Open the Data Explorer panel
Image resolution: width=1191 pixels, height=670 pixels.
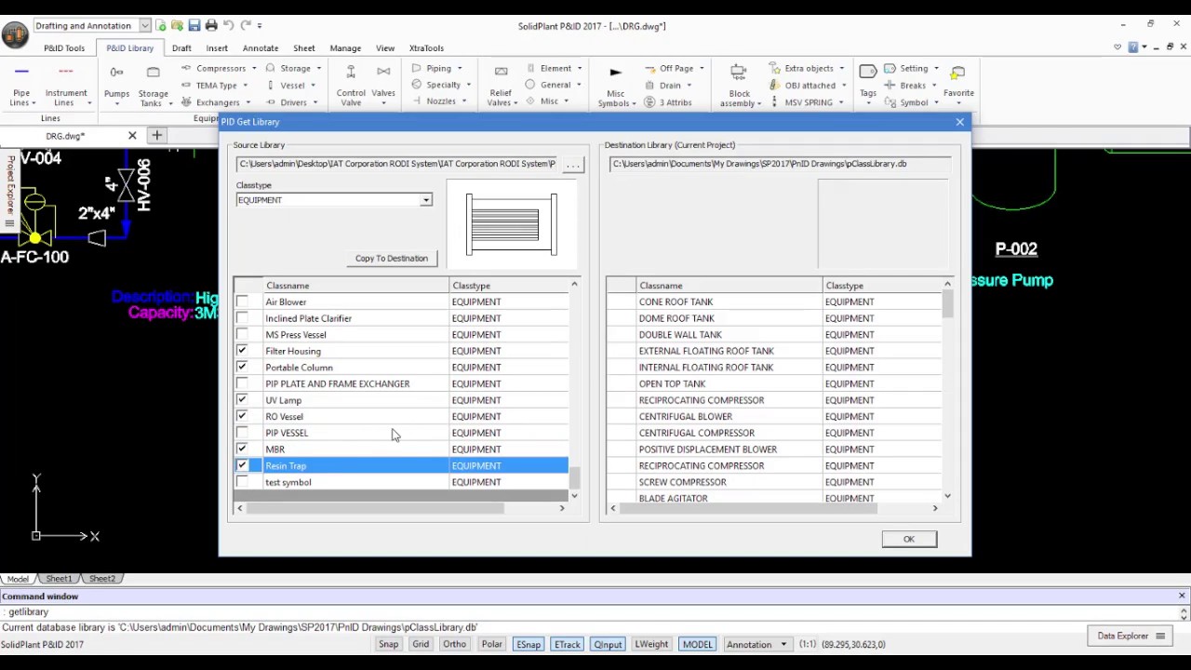(x=1131, y=636)
